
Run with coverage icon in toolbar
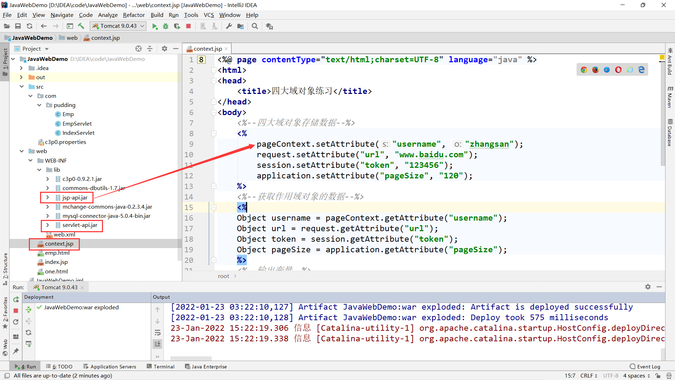(x=177, y=26)
